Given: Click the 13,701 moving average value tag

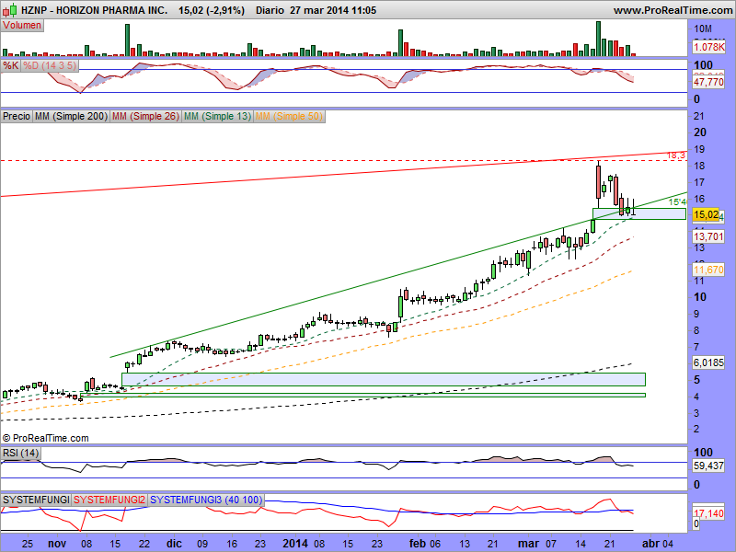Looking at the screenshot, I should 708,236.
